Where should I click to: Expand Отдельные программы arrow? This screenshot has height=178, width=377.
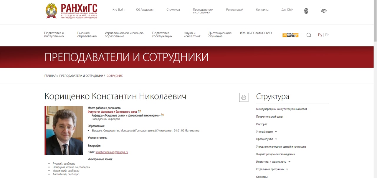pyautogui.click(x=287, y=169)
